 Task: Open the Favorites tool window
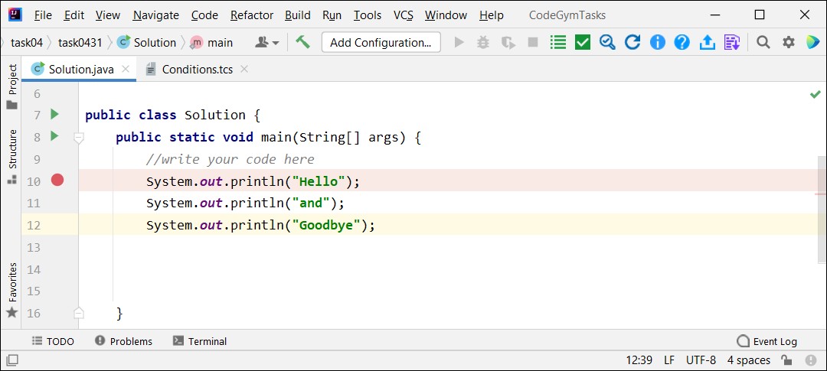point(12,291)
